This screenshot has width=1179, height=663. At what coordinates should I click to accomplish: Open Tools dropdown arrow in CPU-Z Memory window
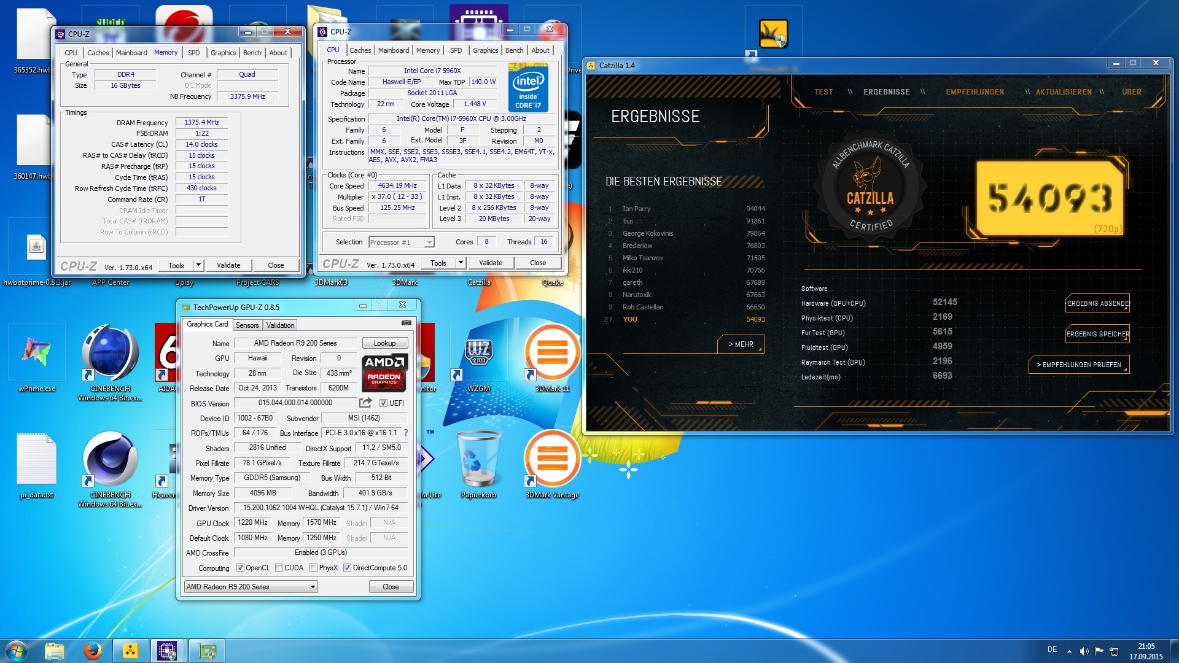198,265
